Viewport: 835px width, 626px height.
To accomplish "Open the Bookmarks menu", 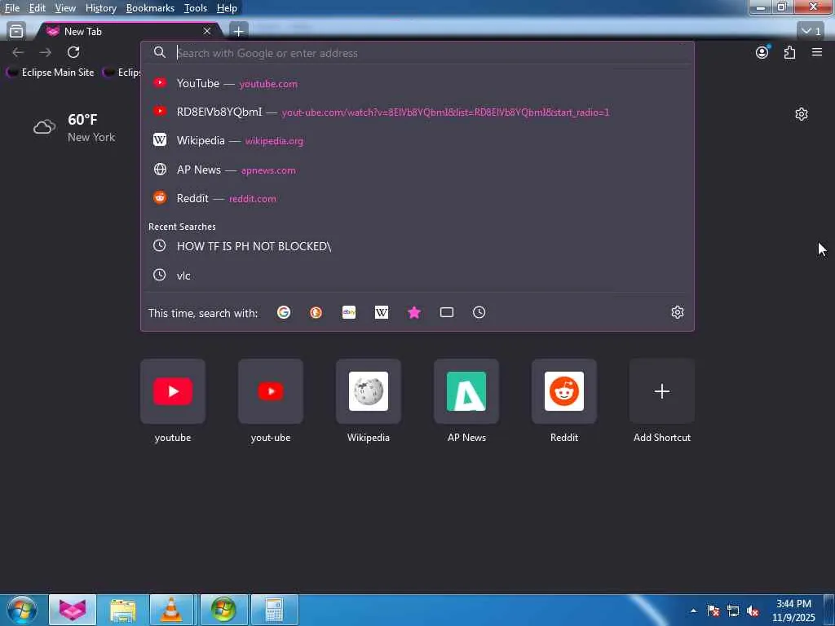I will click(x=150, y=8).
